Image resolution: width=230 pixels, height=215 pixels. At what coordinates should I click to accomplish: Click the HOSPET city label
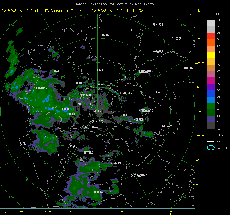tap(139, 120)
